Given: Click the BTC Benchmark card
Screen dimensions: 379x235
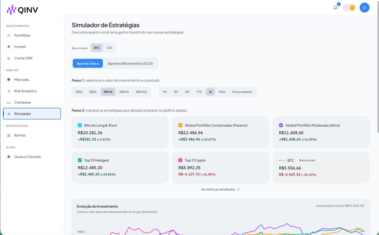Looking at the screenshot, I should pyautogui.click(x=321, y=167).
